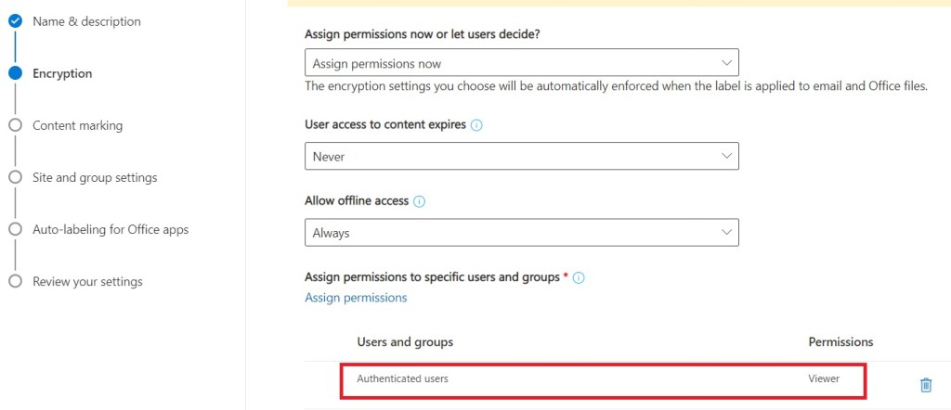
Task: Click info icon beside User access expires
Action: 476,125
